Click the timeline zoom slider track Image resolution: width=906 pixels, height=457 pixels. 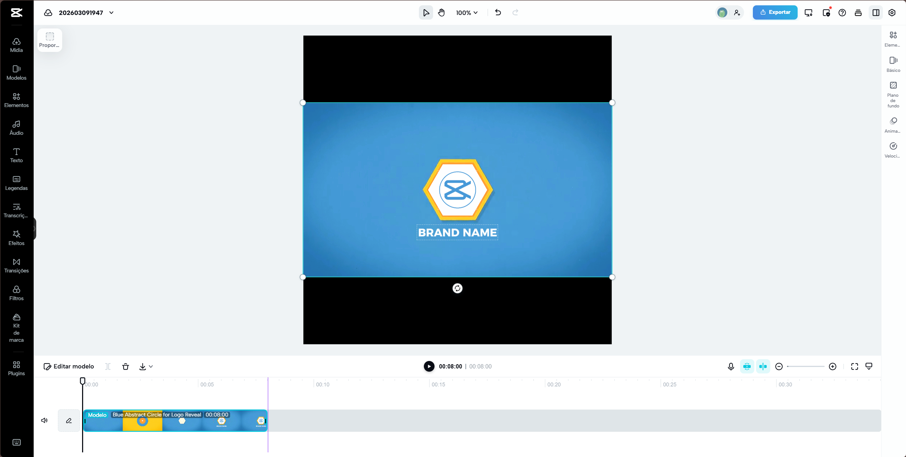pyautogui.click(x=806, y=366)
